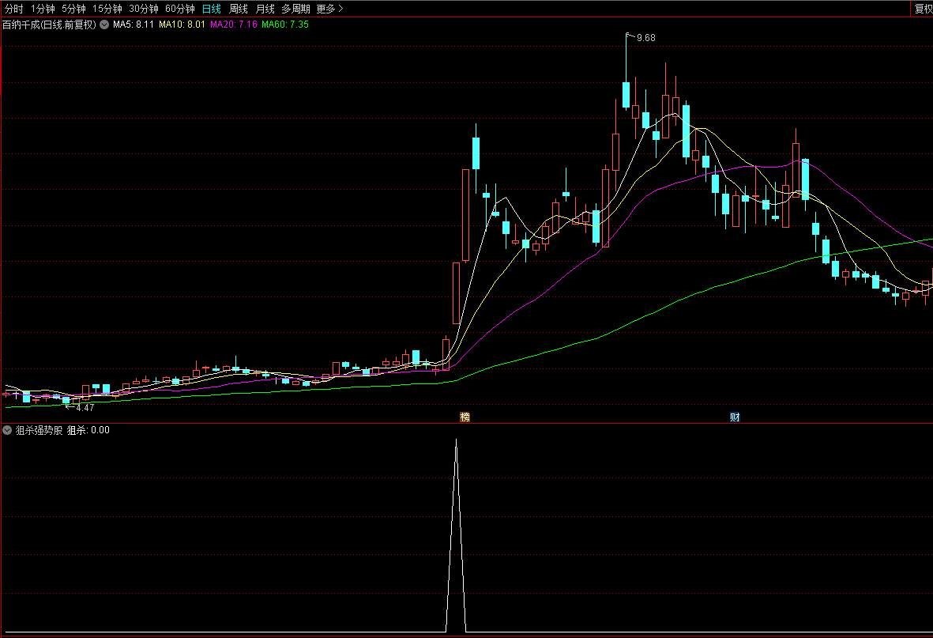The width and height of the screenshot is (933, 638).
Task: Select the 1分钟 period tab
Action: coord(43,9)
